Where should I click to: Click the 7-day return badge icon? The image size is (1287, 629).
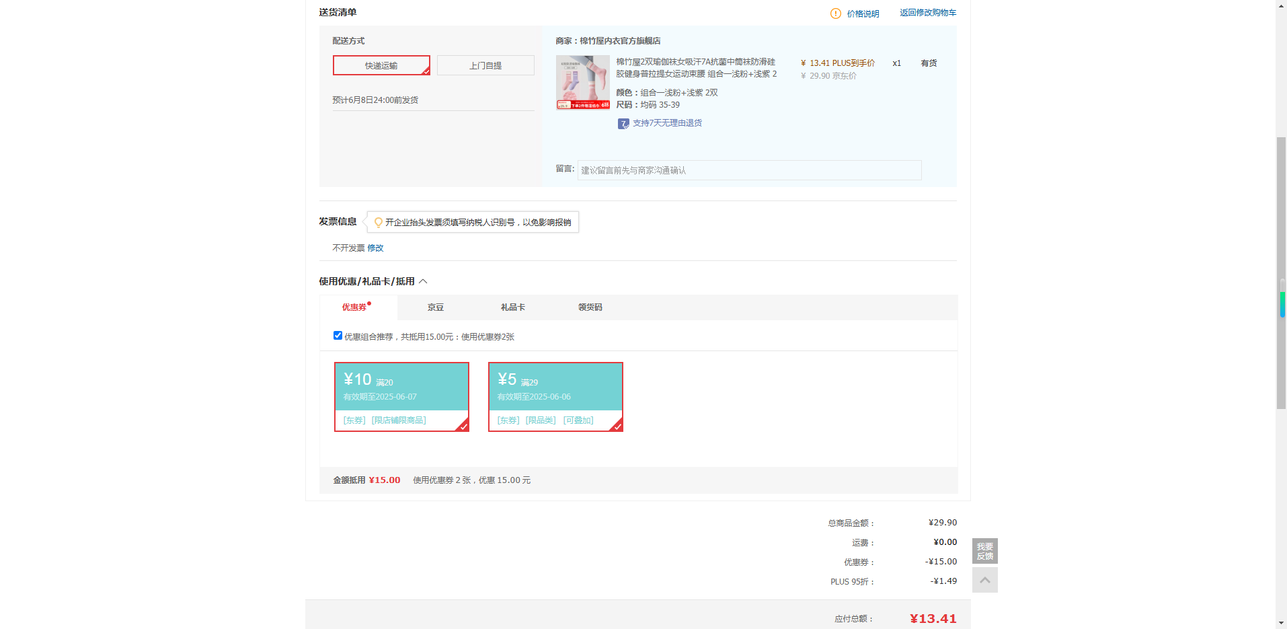tap(623, 124)
